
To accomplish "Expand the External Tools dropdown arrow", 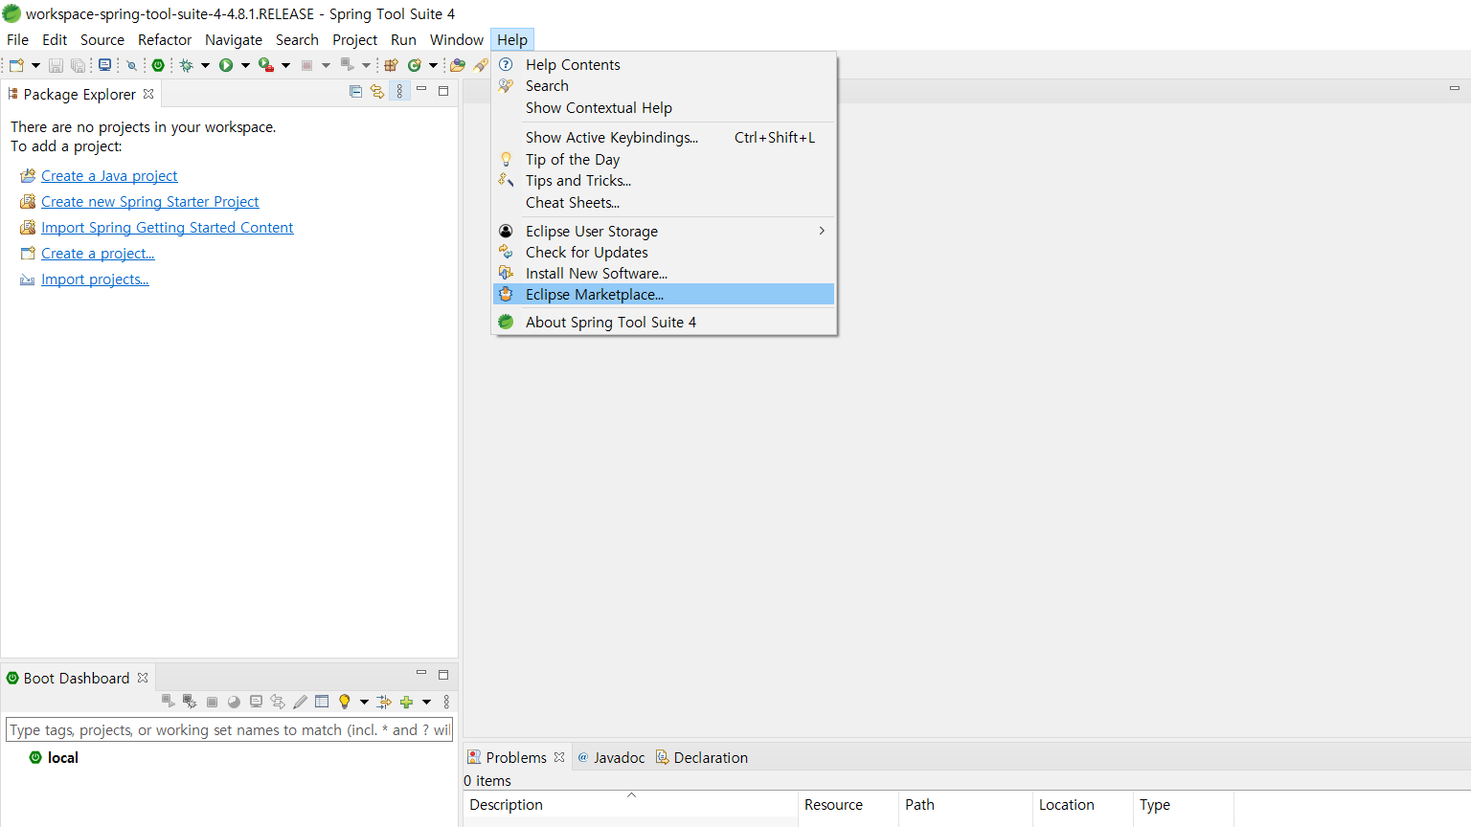I will tap(285, 65).
